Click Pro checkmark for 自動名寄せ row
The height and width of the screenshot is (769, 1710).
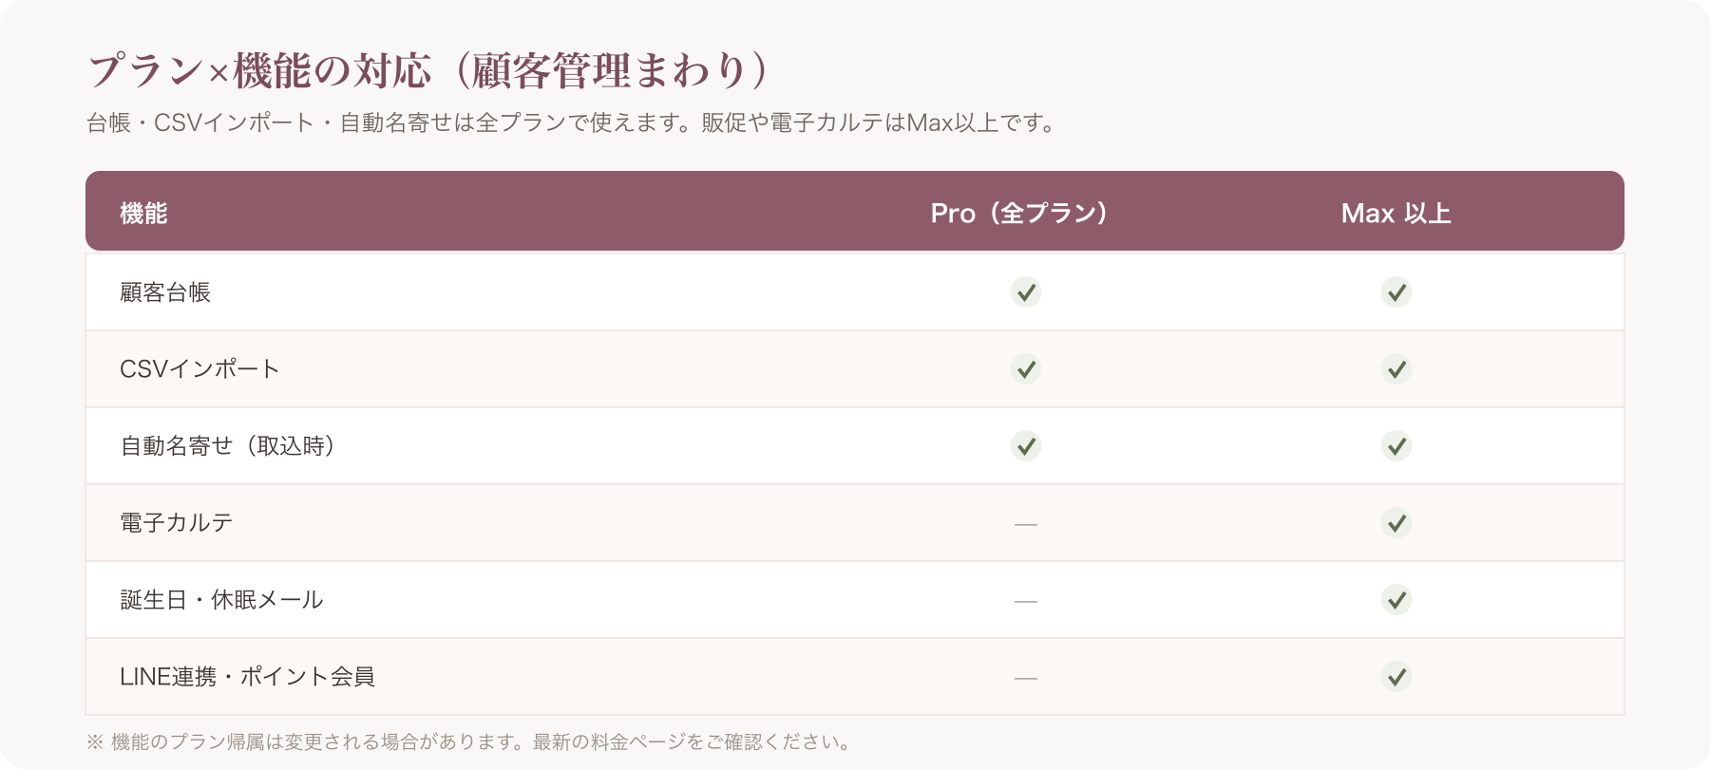1026,446
